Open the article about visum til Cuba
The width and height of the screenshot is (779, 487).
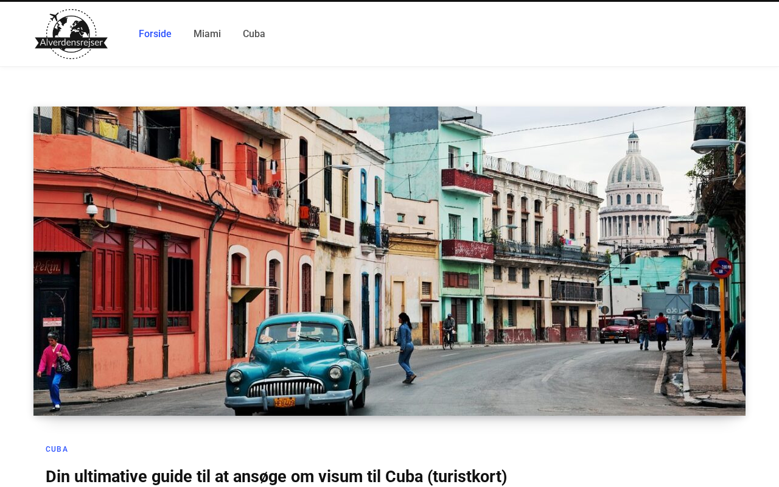[276, 476]
